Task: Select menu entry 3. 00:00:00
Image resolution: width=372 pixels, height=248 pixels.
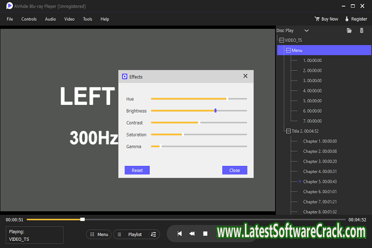Action: pyautogui.click(x=312, y=81)
